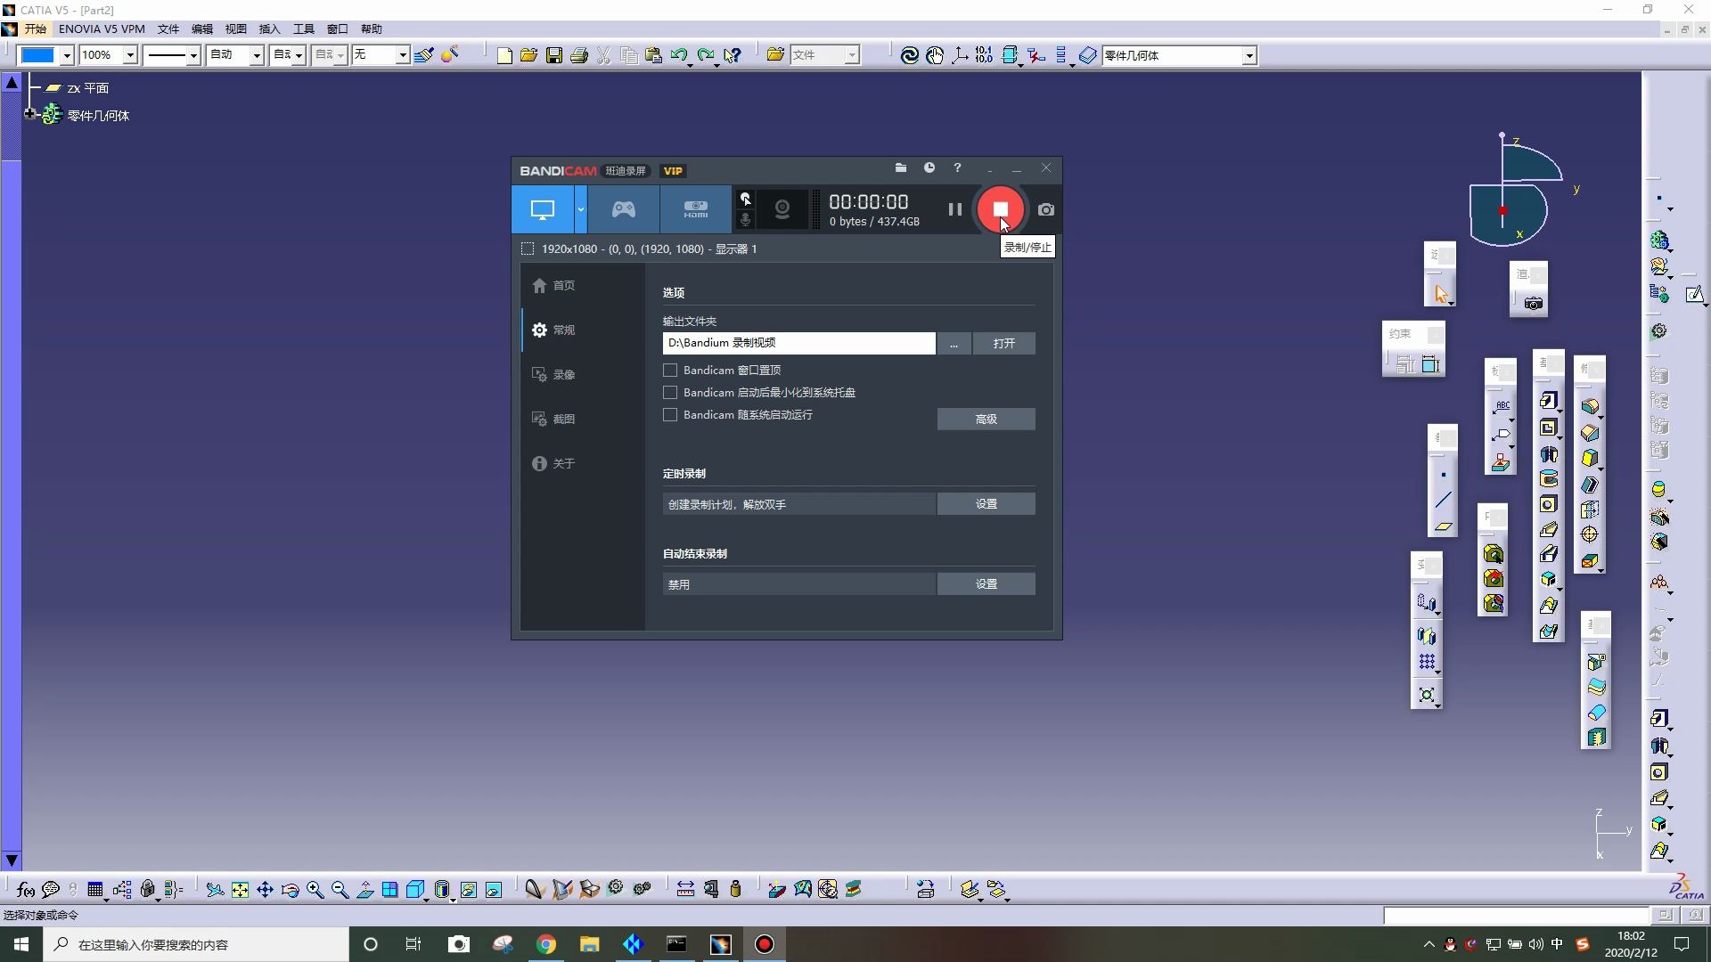Click the Bandicam screenshot camera icon

click(1044, 209)
